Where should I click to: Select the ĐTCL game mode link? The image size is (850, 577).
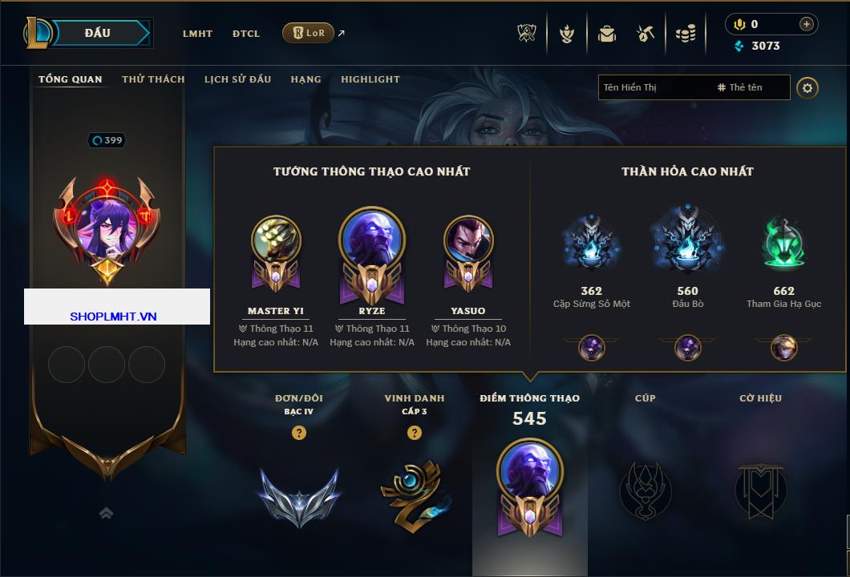pos(246,34)
